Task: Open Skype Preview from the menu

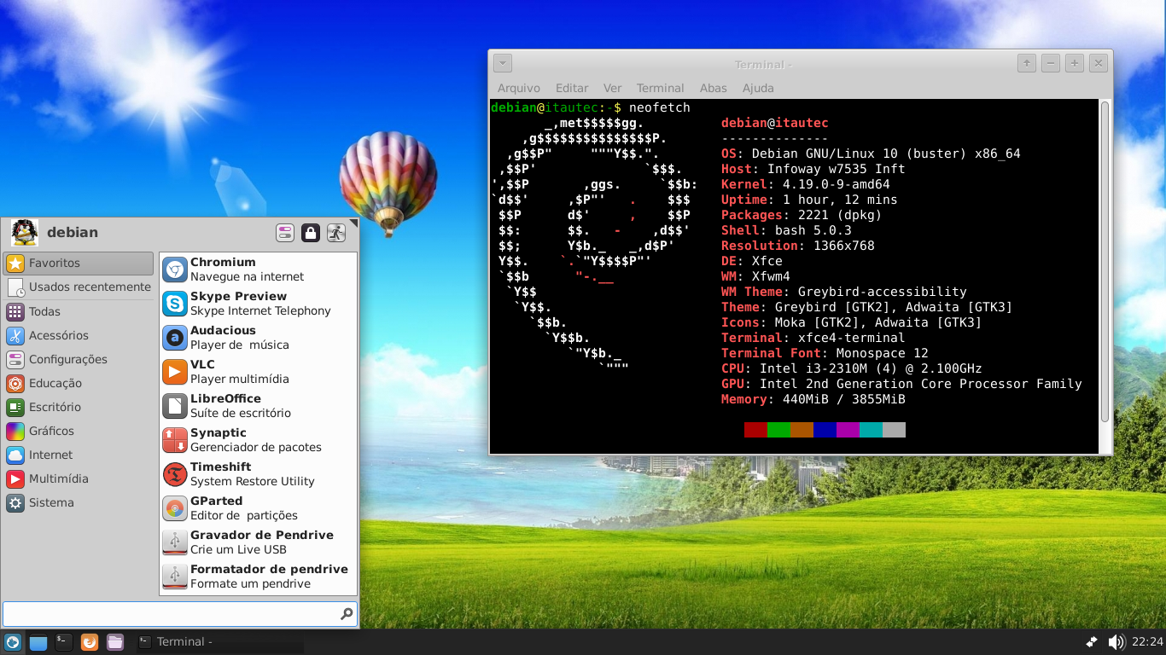Action: coord(258,304)
